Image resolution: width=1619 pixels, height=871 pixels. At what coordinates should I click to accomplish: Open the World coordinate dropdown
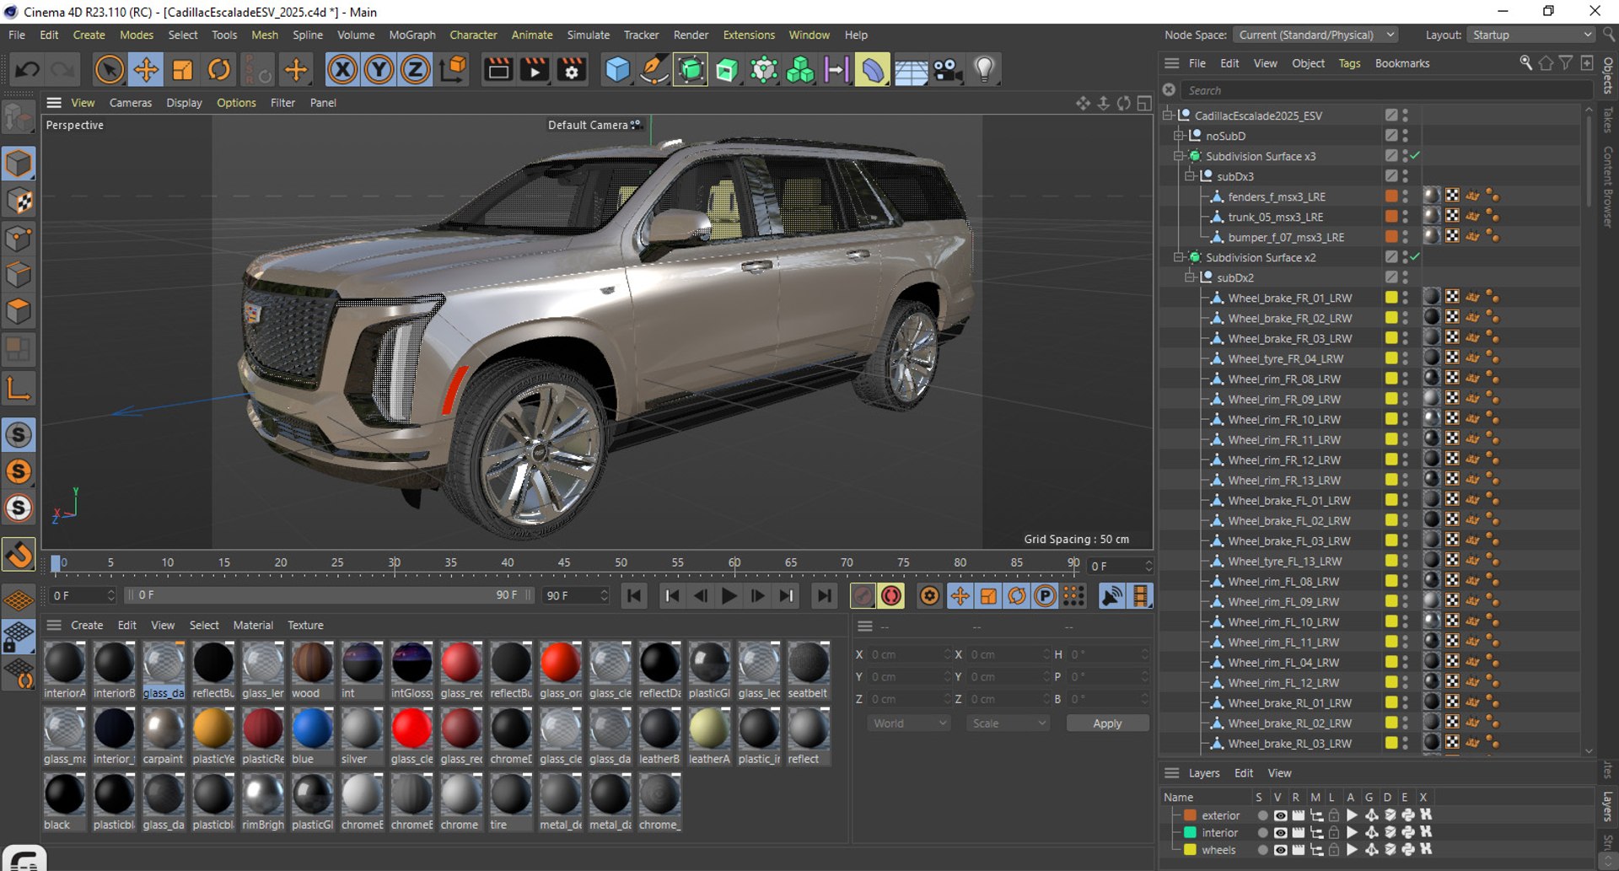[x=908, y=723]
